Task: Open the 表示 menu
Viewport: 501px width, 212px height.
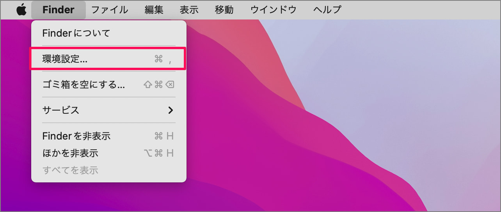Action: tap(189, 10)
